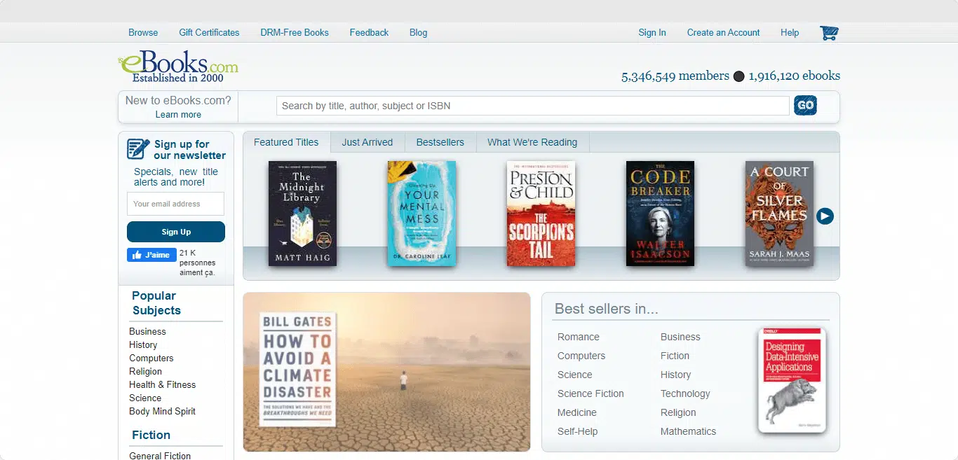Switch to the Just Arrived tab
Screen dimensions: 958x460
coord(367,142)
